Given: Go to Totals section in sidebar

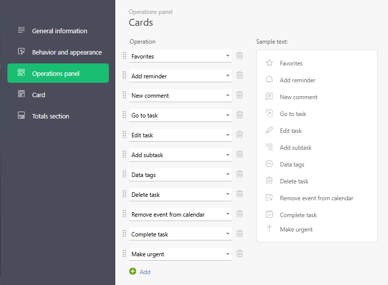Looking at the screenshot, I should click(50, 116).
